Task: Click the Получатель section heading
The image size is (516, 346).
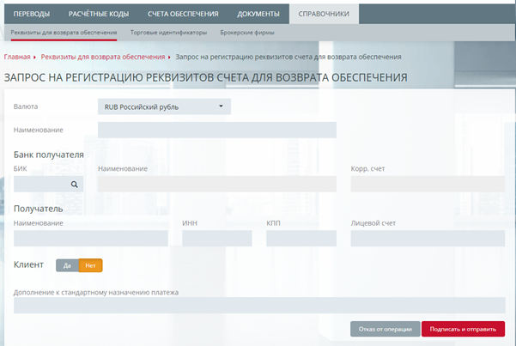Action: click(38, 209)
